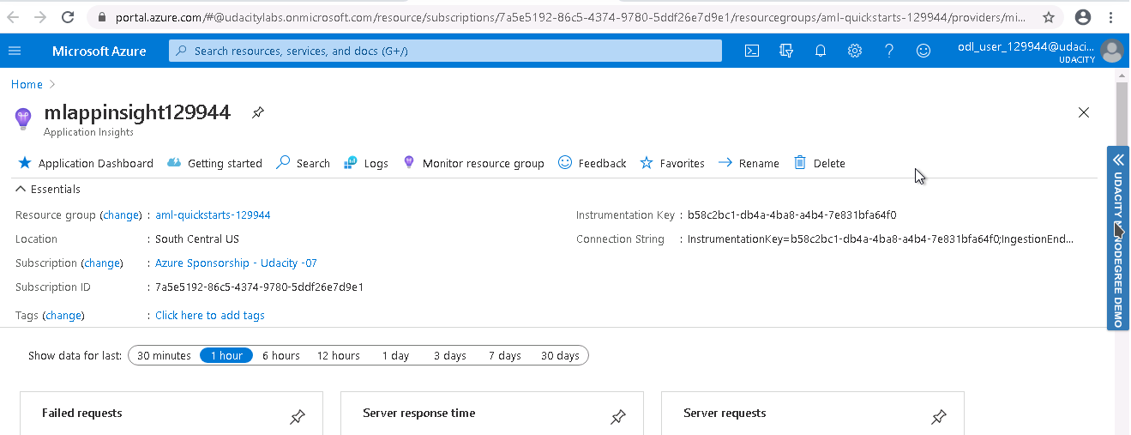Screen dimensions: 1131x435
Task: Change the Resource group
Action: [121, 215]
